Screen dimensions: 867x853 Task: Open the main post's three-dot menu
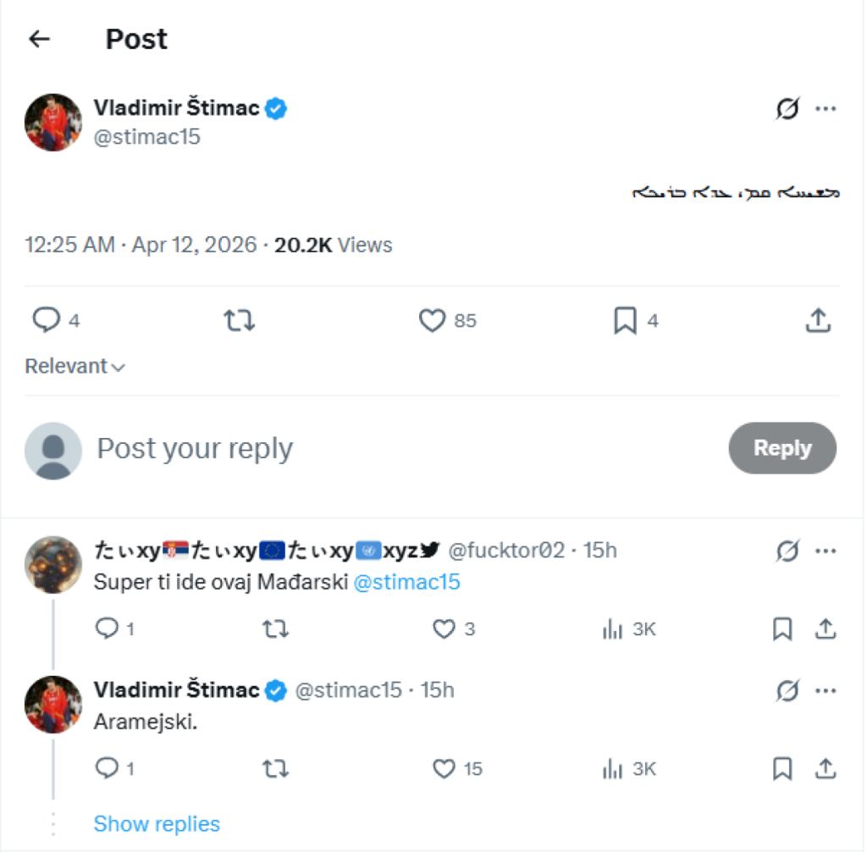[x=826, y=109]
